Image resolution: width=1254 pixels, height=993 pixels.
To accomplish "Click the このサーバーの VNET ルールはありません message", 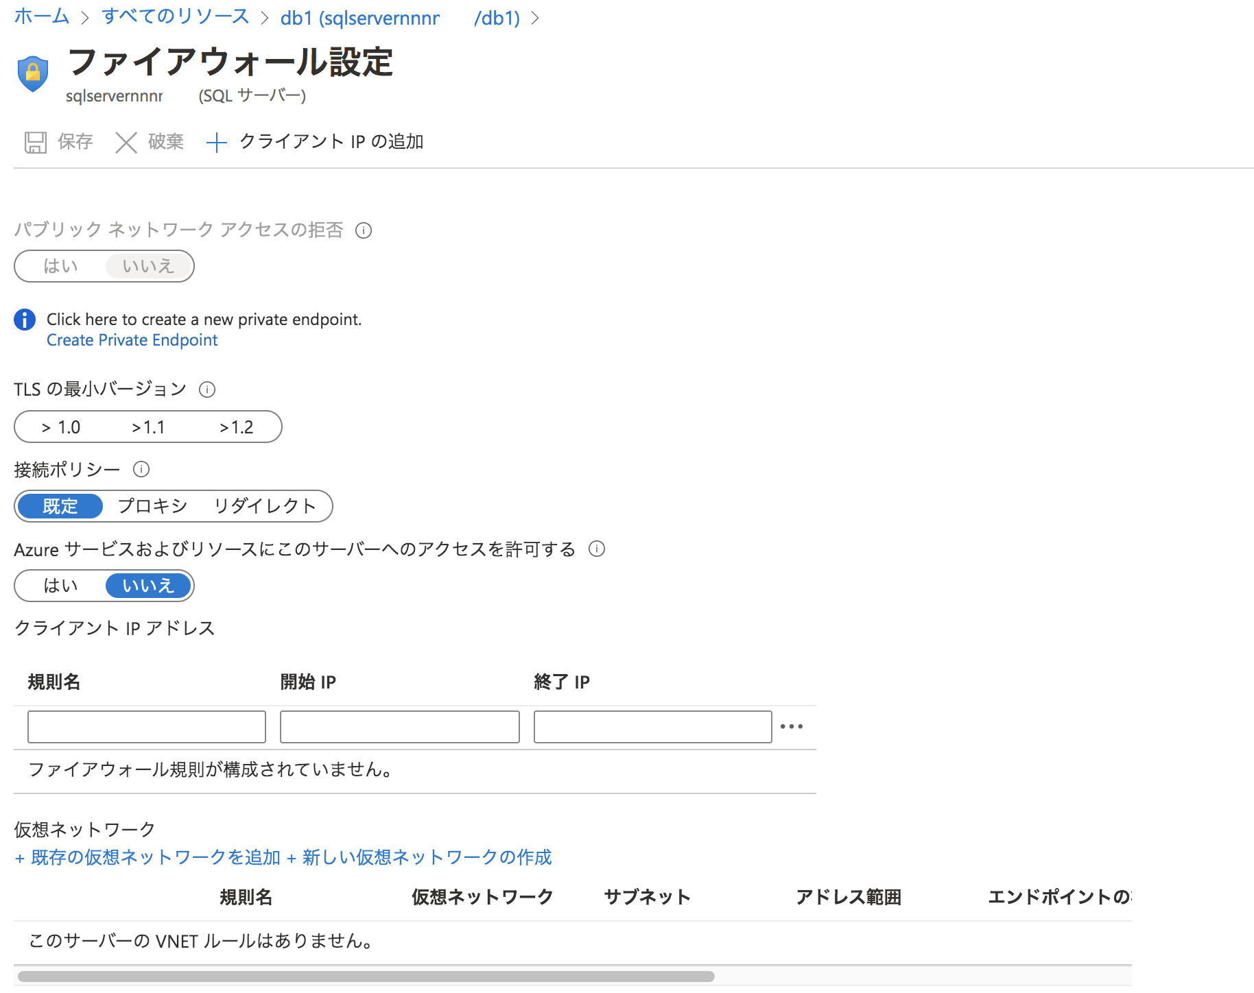I will click(x=202, y=941).
